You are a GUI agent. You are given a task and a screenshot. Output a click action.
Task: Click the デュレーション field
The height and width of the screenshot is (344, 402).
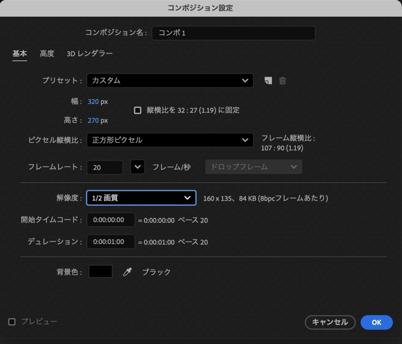(x=110, y=242)
